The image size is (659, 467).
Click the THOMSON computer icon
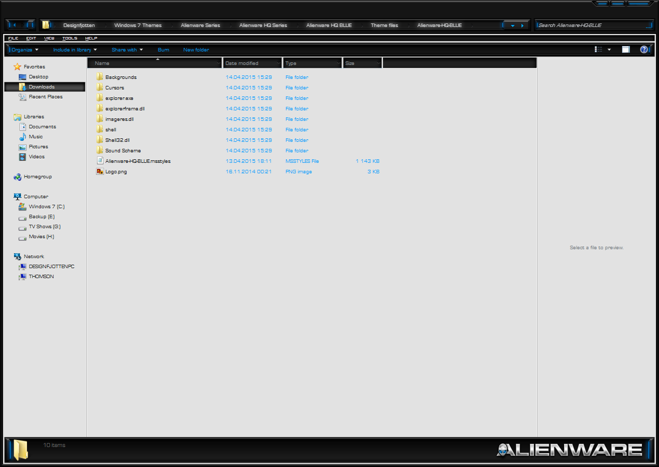(22, 277)
